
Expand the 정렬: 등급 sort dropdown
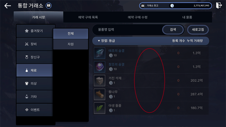coord(107,41)
